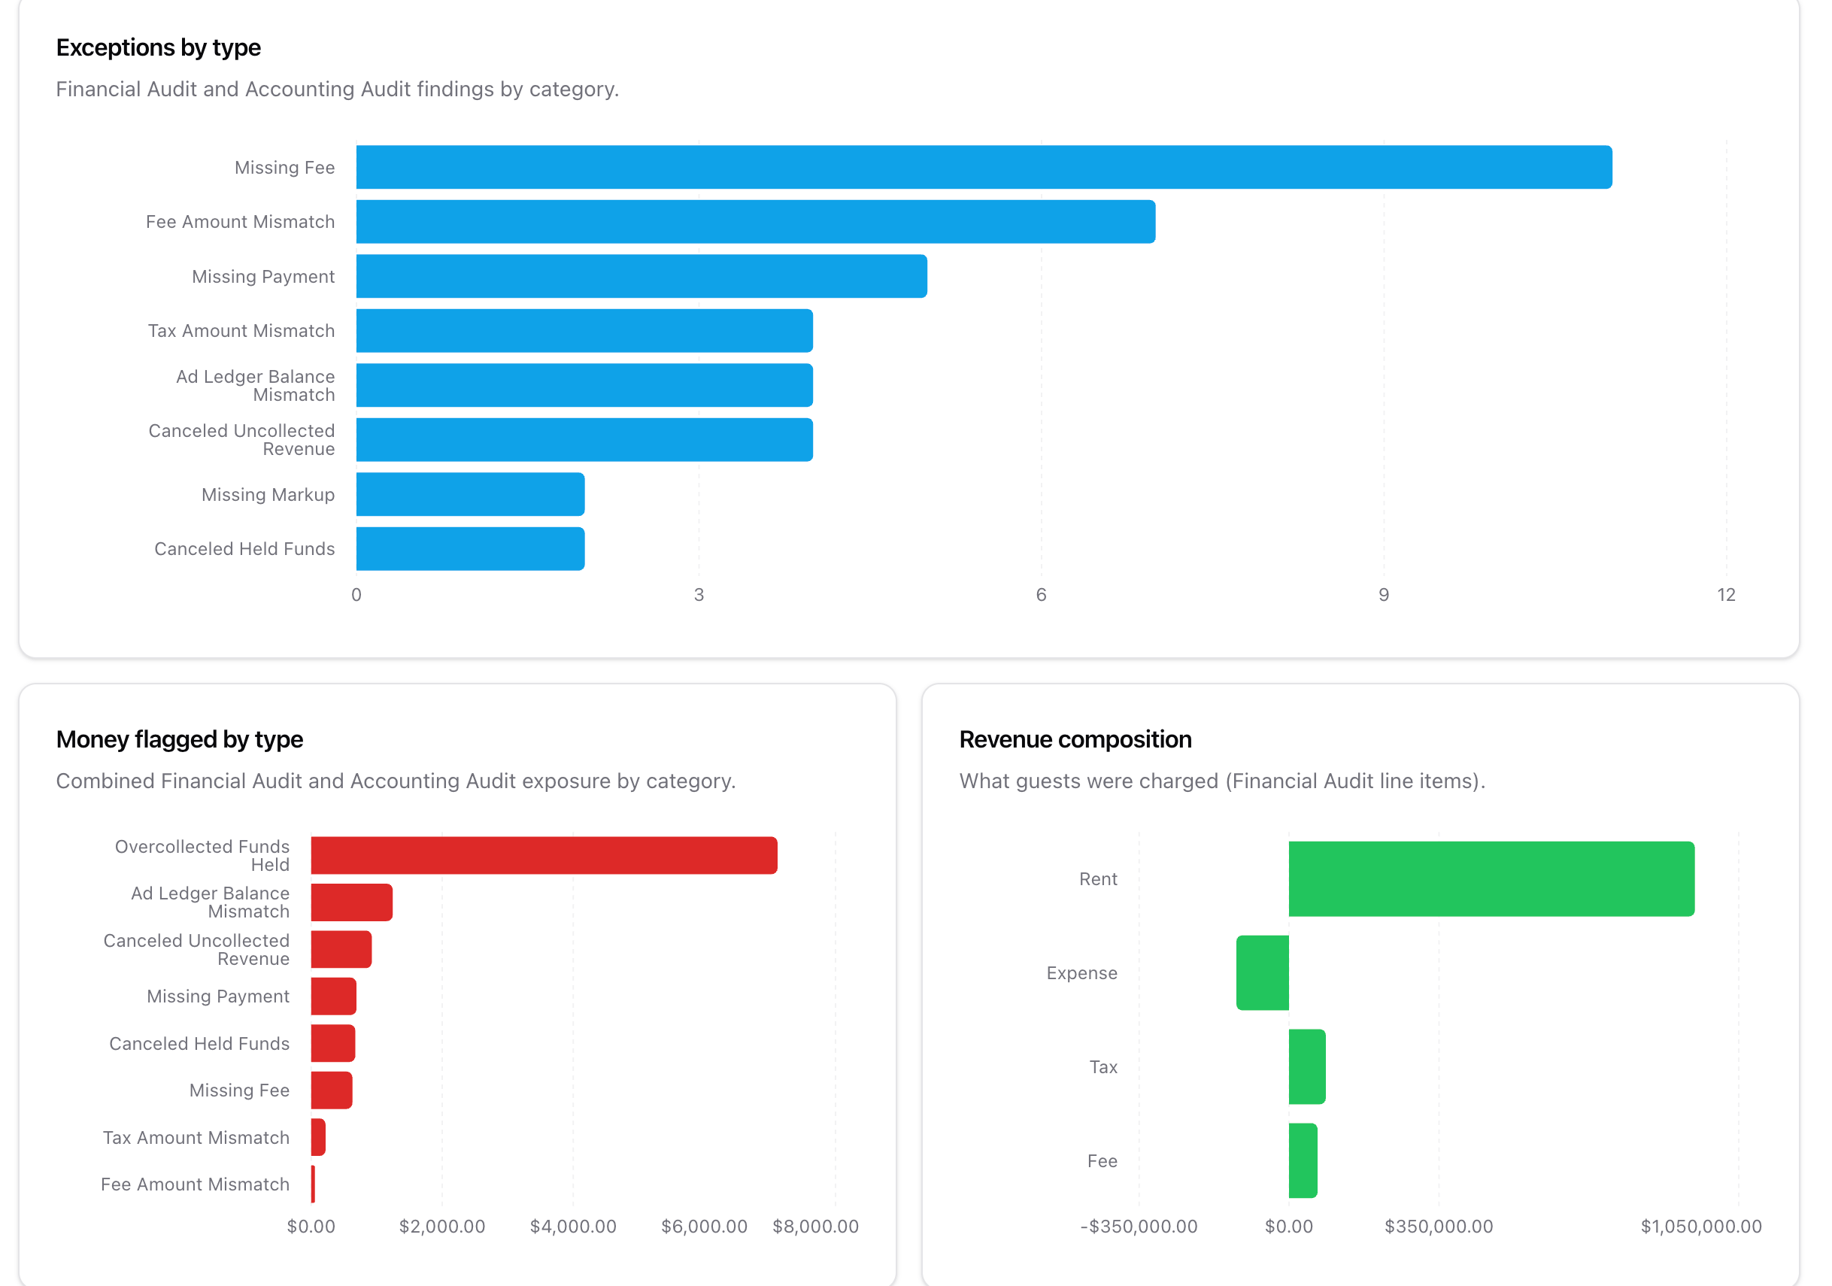Click 'Fee Amount Mismatch' label in Exceptions chart
This screenshot has height=1286, width=1832.
[240, 222]
